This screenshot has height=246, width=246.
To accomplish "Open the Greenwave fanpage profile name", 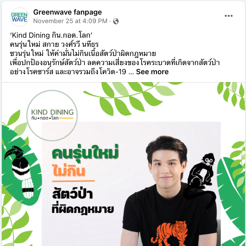I will [68, 12].
